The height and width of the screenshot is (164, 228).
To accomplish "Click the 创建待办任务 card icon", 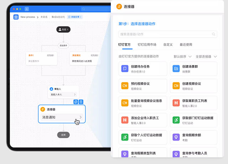I will [x=125, y=69].
